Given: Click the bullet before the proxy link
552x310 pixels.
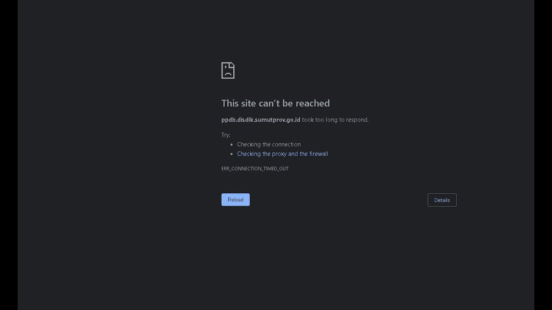Looking at the screenshot, I should (x=232, y=154).
